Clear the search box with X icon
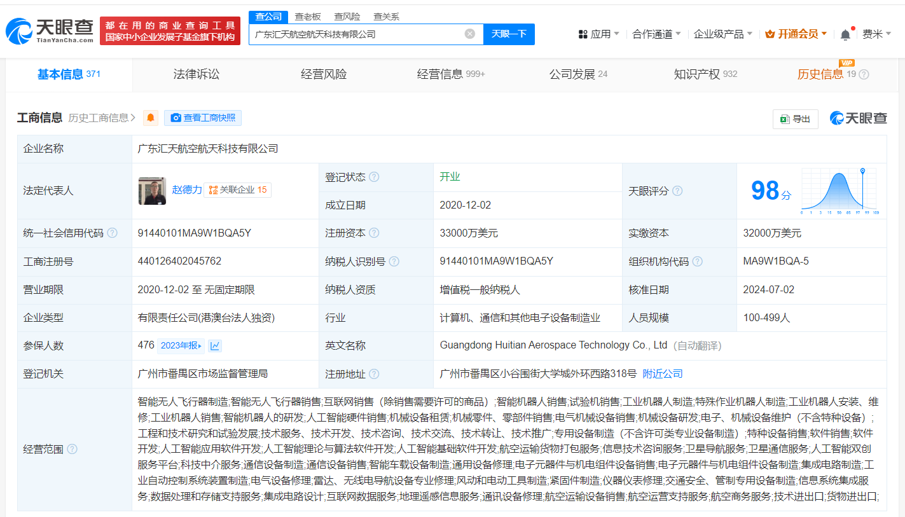905x517 pixels. click(470, 34)
